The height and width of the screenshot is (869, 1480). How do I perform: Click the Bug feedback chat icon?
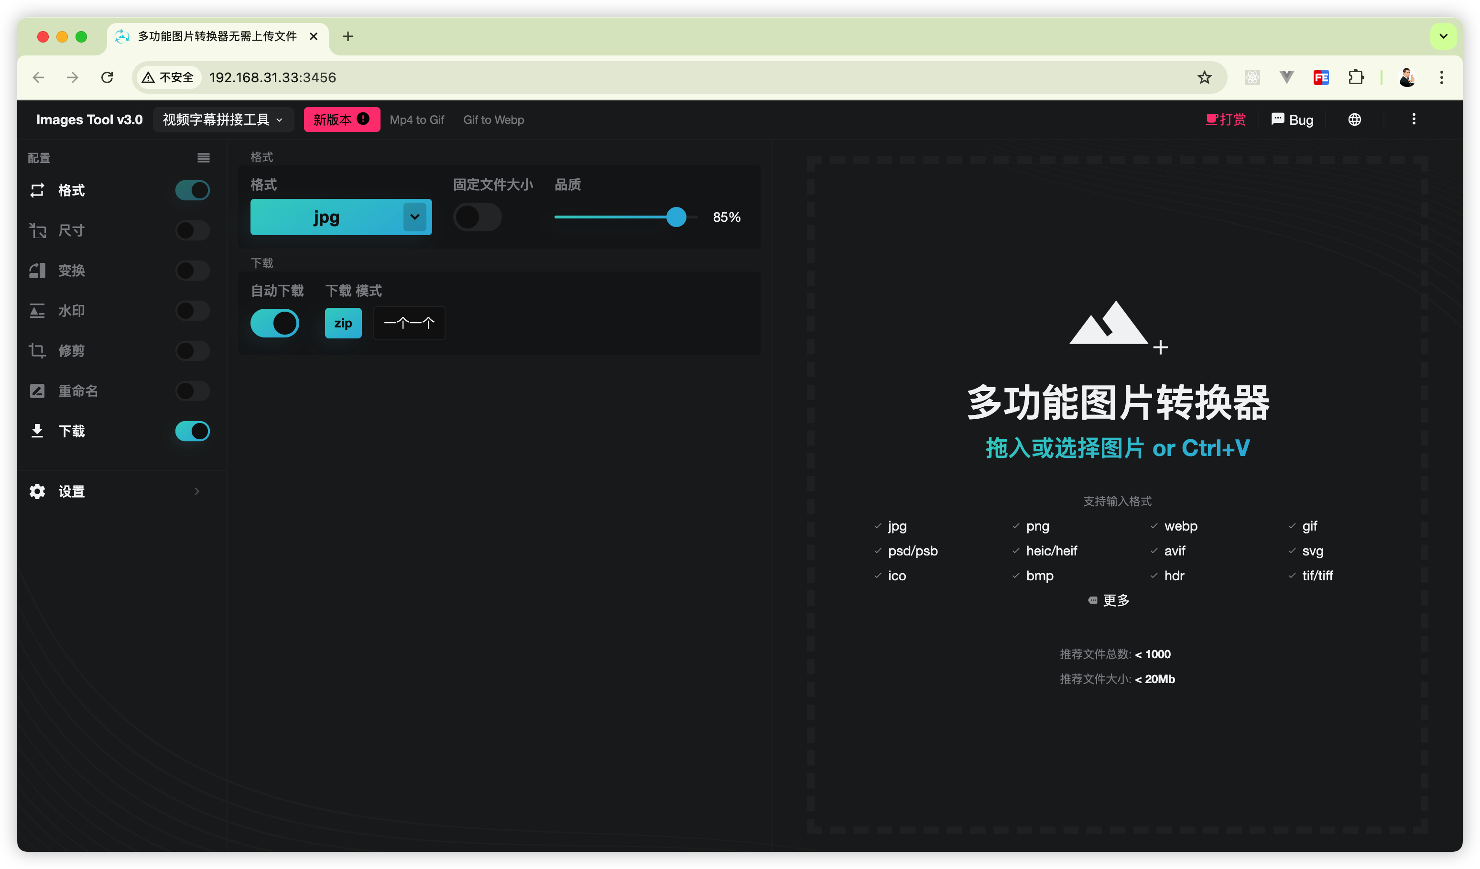point(1277,120)
